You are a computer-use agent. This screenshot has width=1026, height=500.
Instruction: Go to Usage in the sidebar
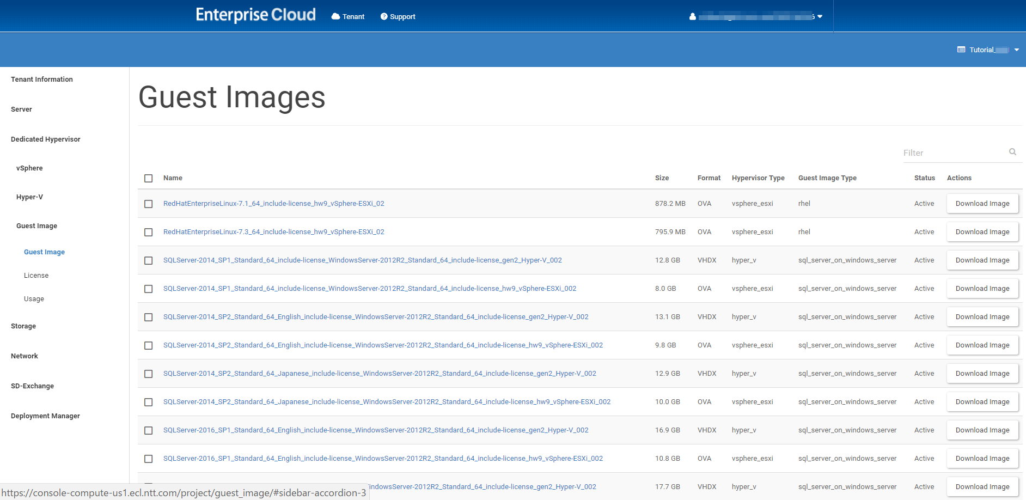point(34,299)
